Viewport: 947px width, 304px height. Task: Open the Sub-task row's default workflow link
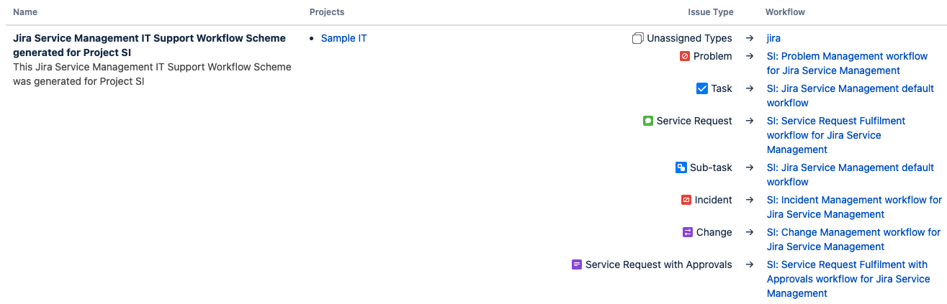(x=850, y=175)
